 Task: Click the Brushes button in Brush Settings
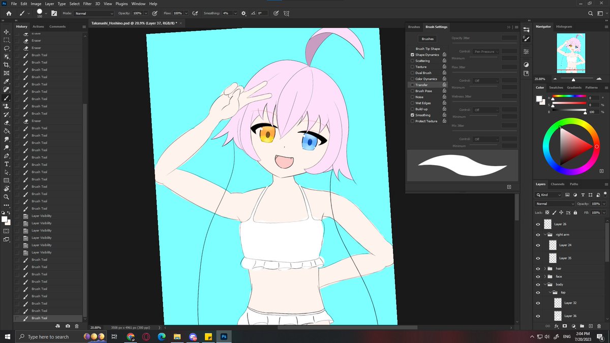click(428, 39)
